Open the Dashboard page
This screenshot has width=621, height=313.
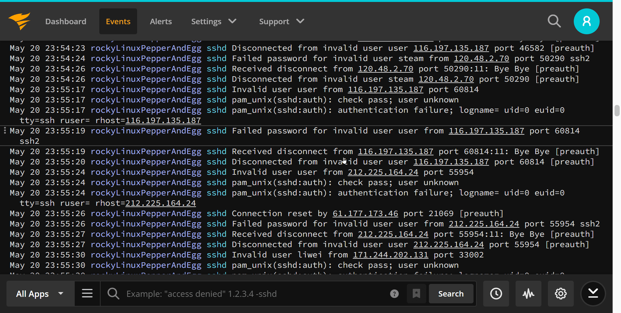click(x=66, y=21)
